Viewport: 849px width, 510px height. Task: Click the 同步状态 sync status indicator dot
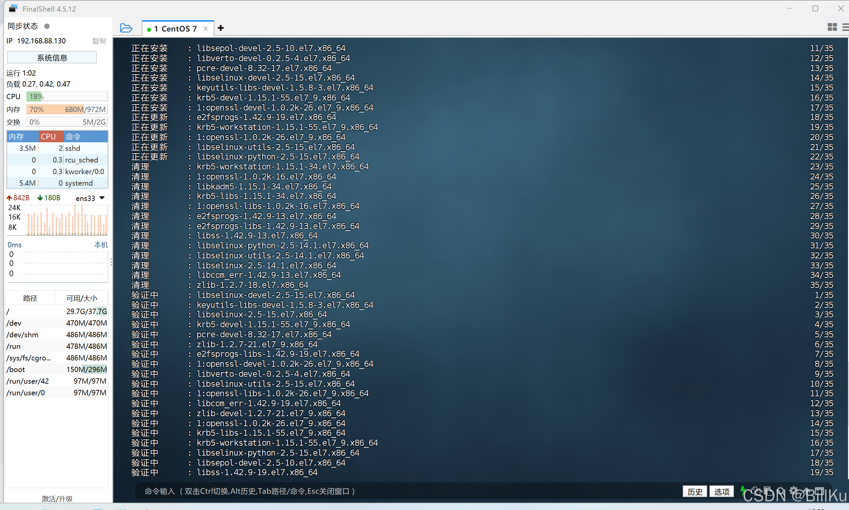47,26
